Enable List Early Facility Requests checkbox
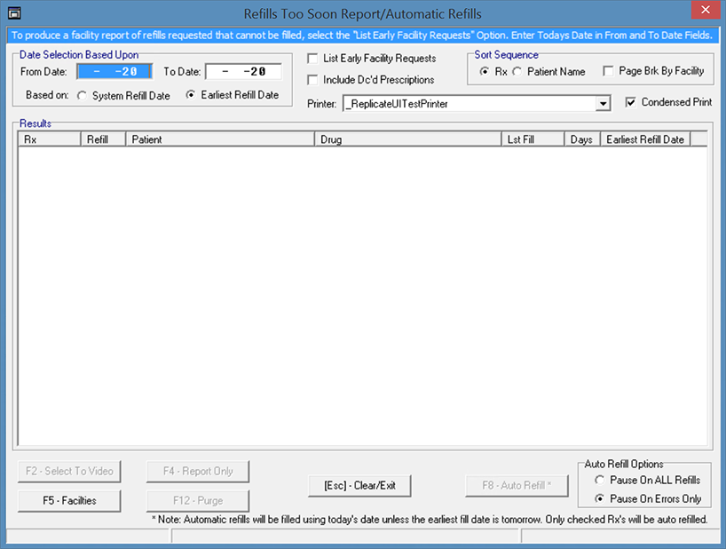The height and width of the screenshot is (549, 726). coord(312,59)
